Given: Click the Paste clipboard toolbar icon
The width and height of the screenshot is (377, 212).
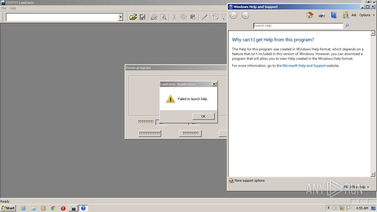Looking at the screenshot, I should click(193, 17).
